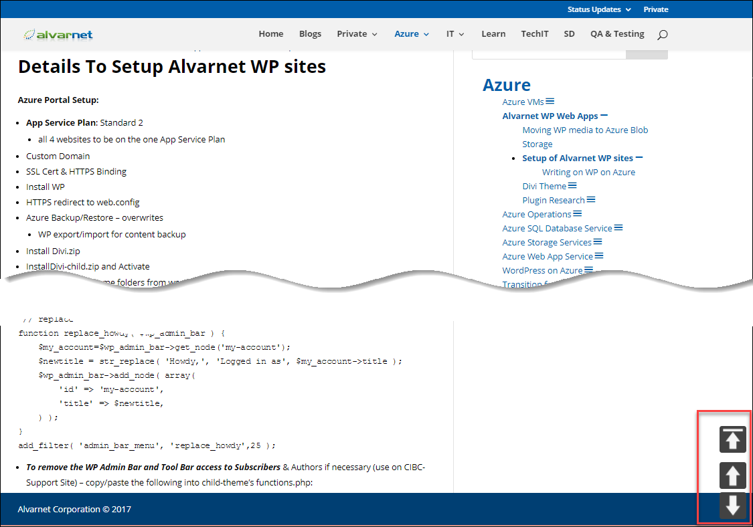Open the Status Updates dropdown
The height and width of the screenshot is (527, 753).
tap(599, 9)
